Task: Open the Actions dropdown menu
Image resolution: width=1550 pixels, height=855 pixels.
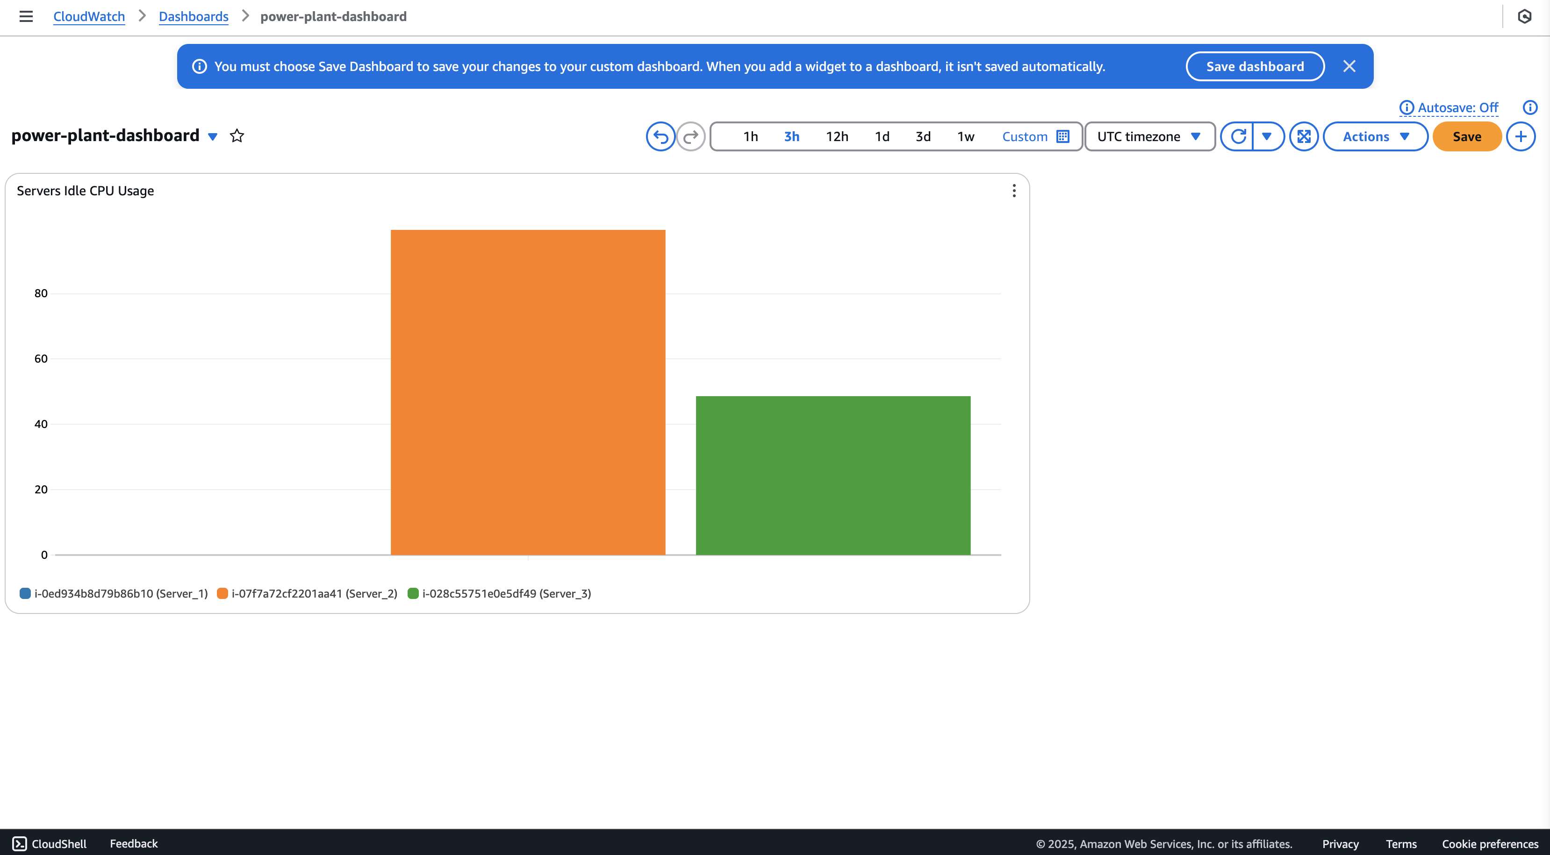Action: point(1375,136)
